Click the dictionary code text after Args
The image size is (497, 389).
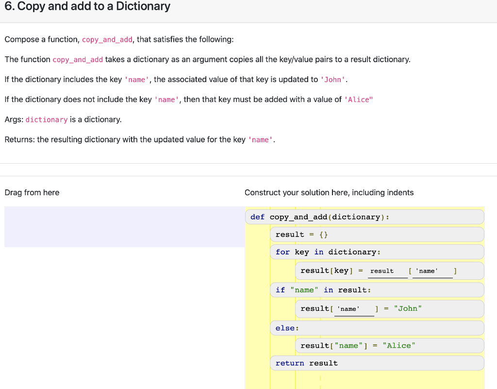(47, 119)
